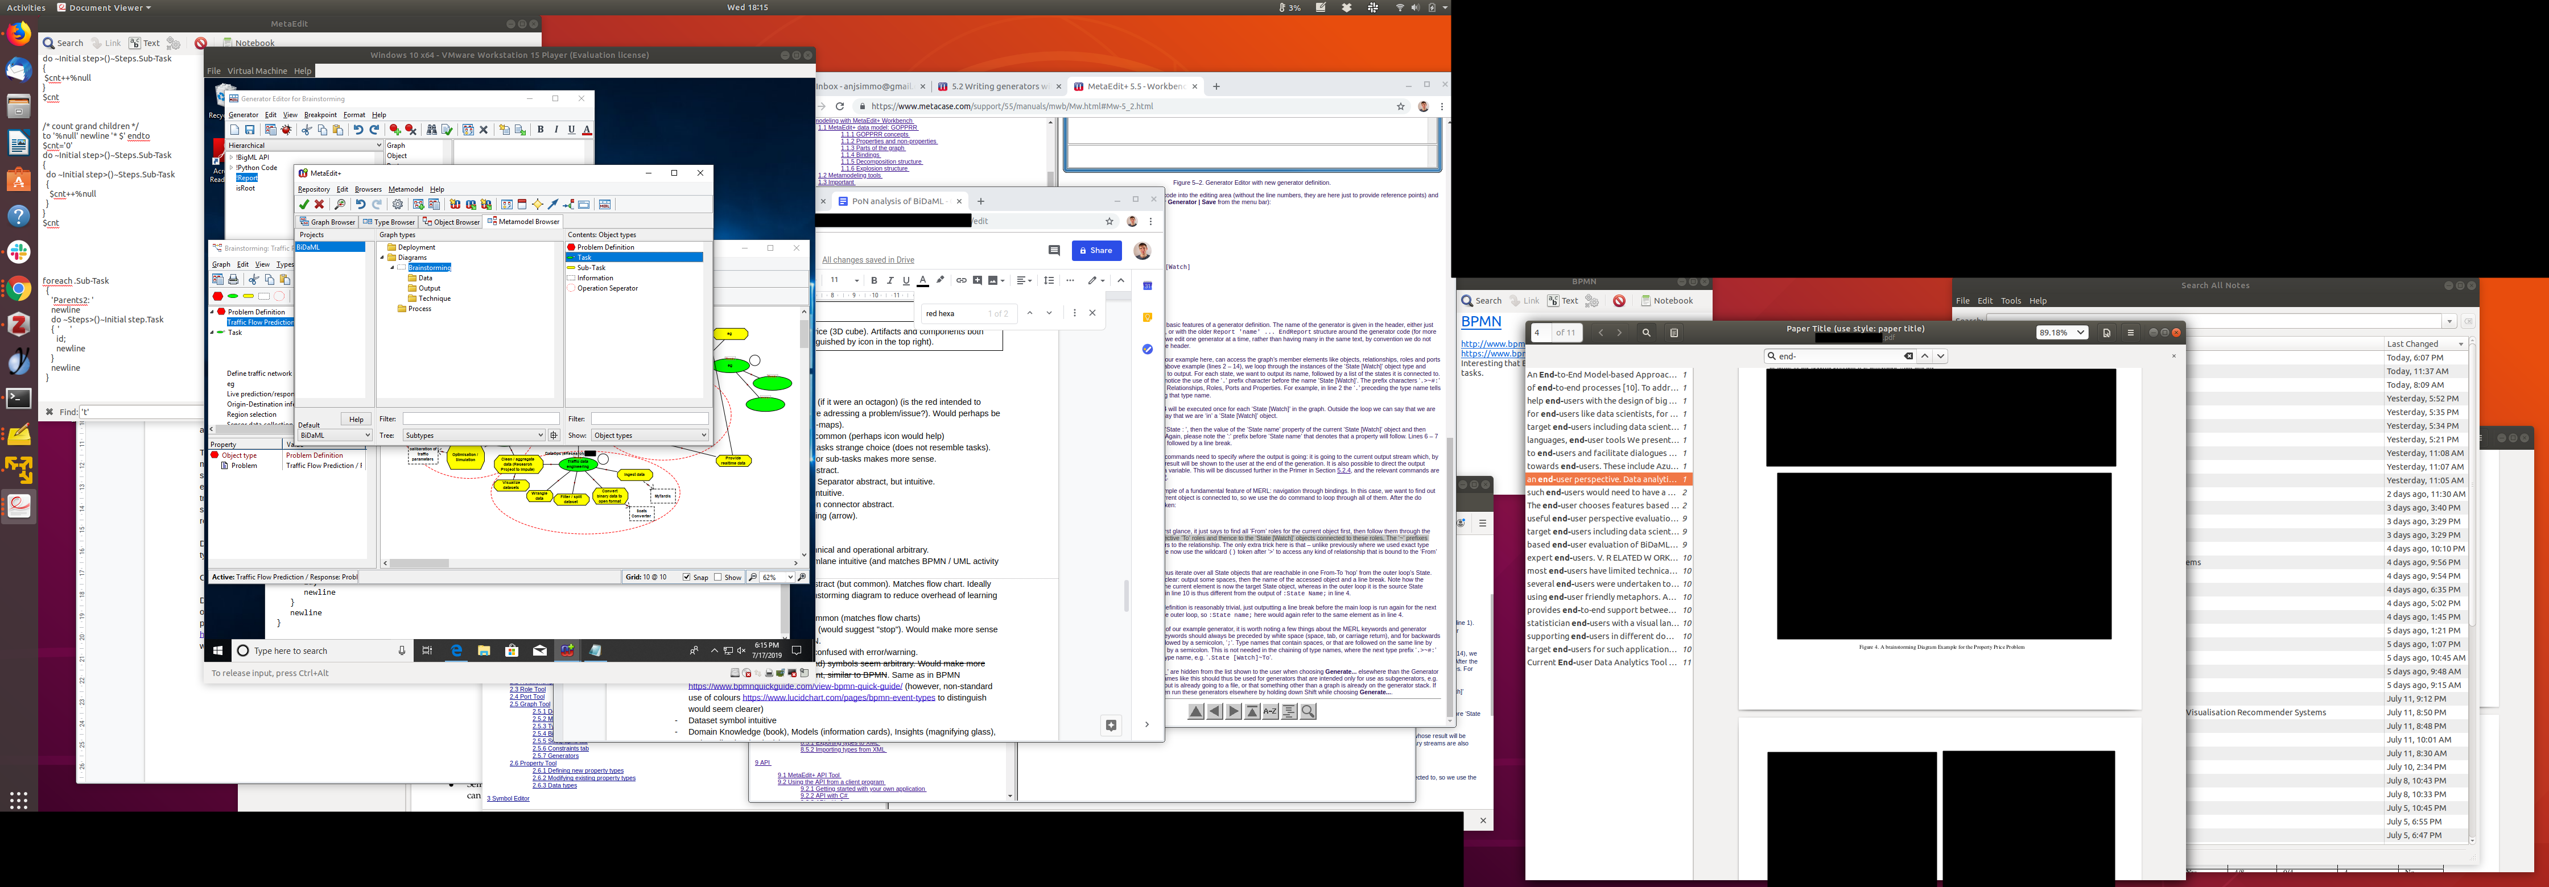The image size is (2549, 887).
Task: Click the blue Share button in Docs
Action: (x=1096, y=251)
